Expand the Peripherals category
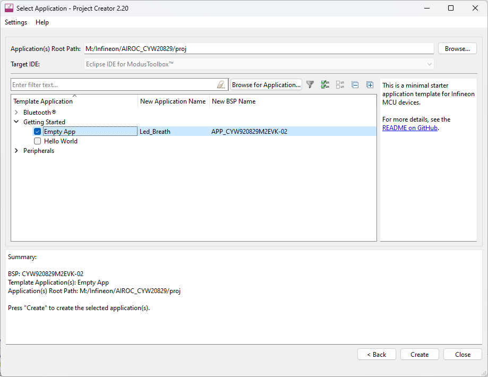Image resolution: width=488 pixels, height=377 pixels. point(16,151)
